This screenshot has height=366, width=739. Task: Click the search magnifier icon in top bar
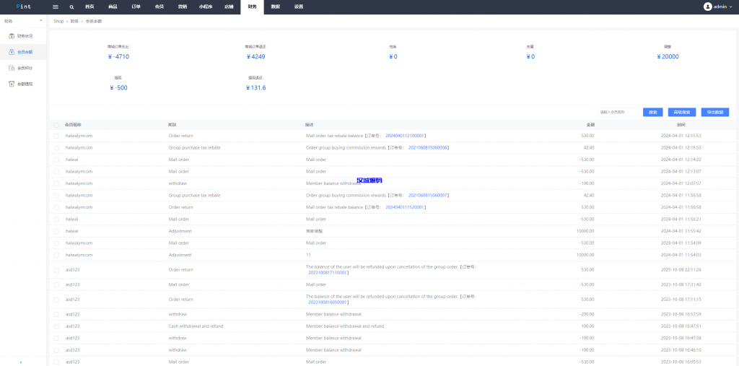point(71,6)
